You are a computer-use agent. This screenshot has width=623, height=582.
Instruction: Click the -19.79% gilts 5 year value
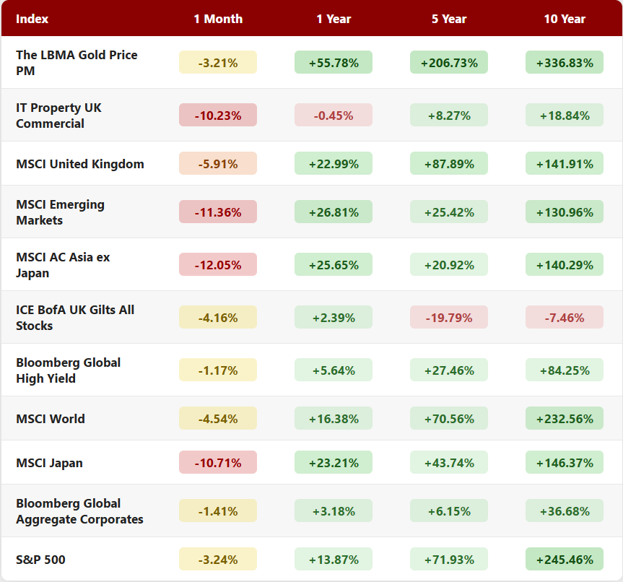click(449, 318)
